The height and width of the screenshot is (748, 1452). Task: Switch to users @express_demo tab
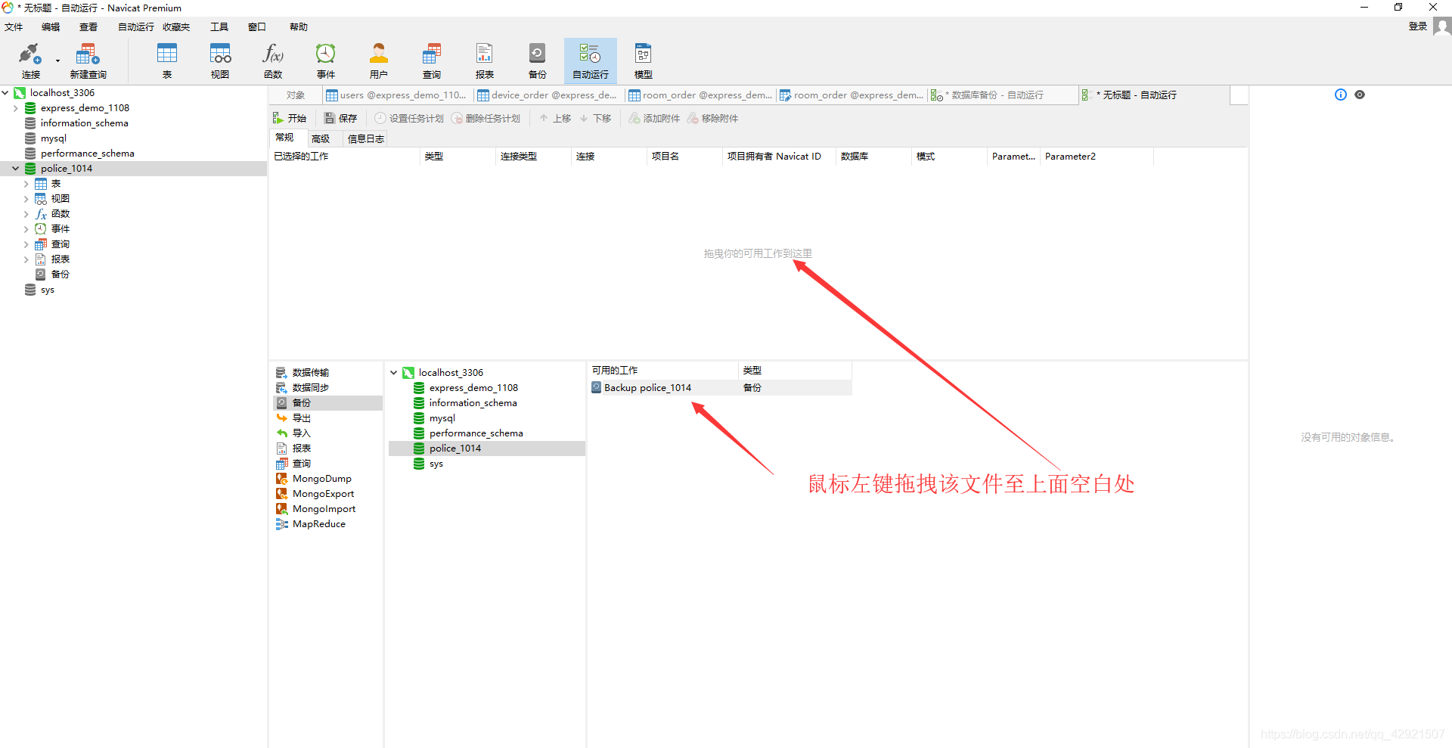(x=396, y=95)
